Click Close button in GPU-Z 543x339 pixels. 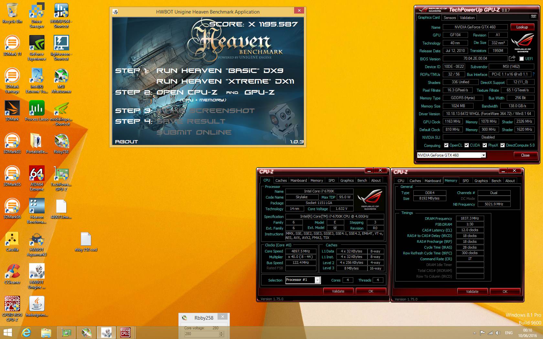pyautogui.click(x=525, y=155)
